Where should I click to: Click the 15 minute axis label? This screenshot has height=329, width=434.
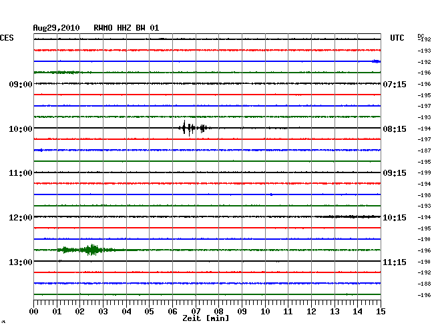click(x=381, y=312)
